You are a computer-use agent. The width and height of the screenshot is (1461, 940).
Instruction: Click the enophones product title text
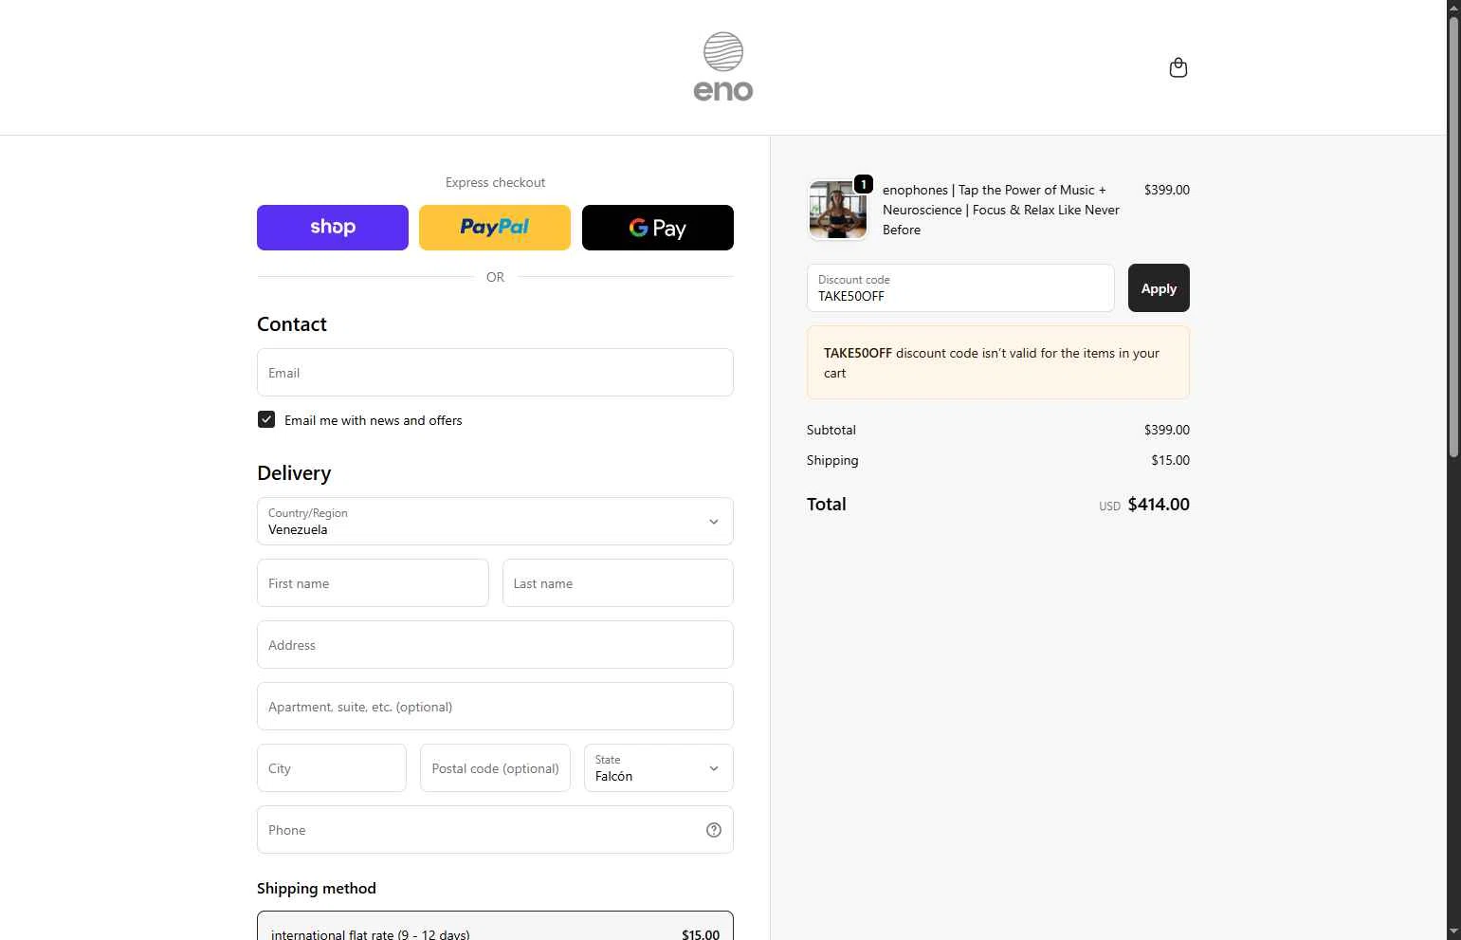[1001, 210]
